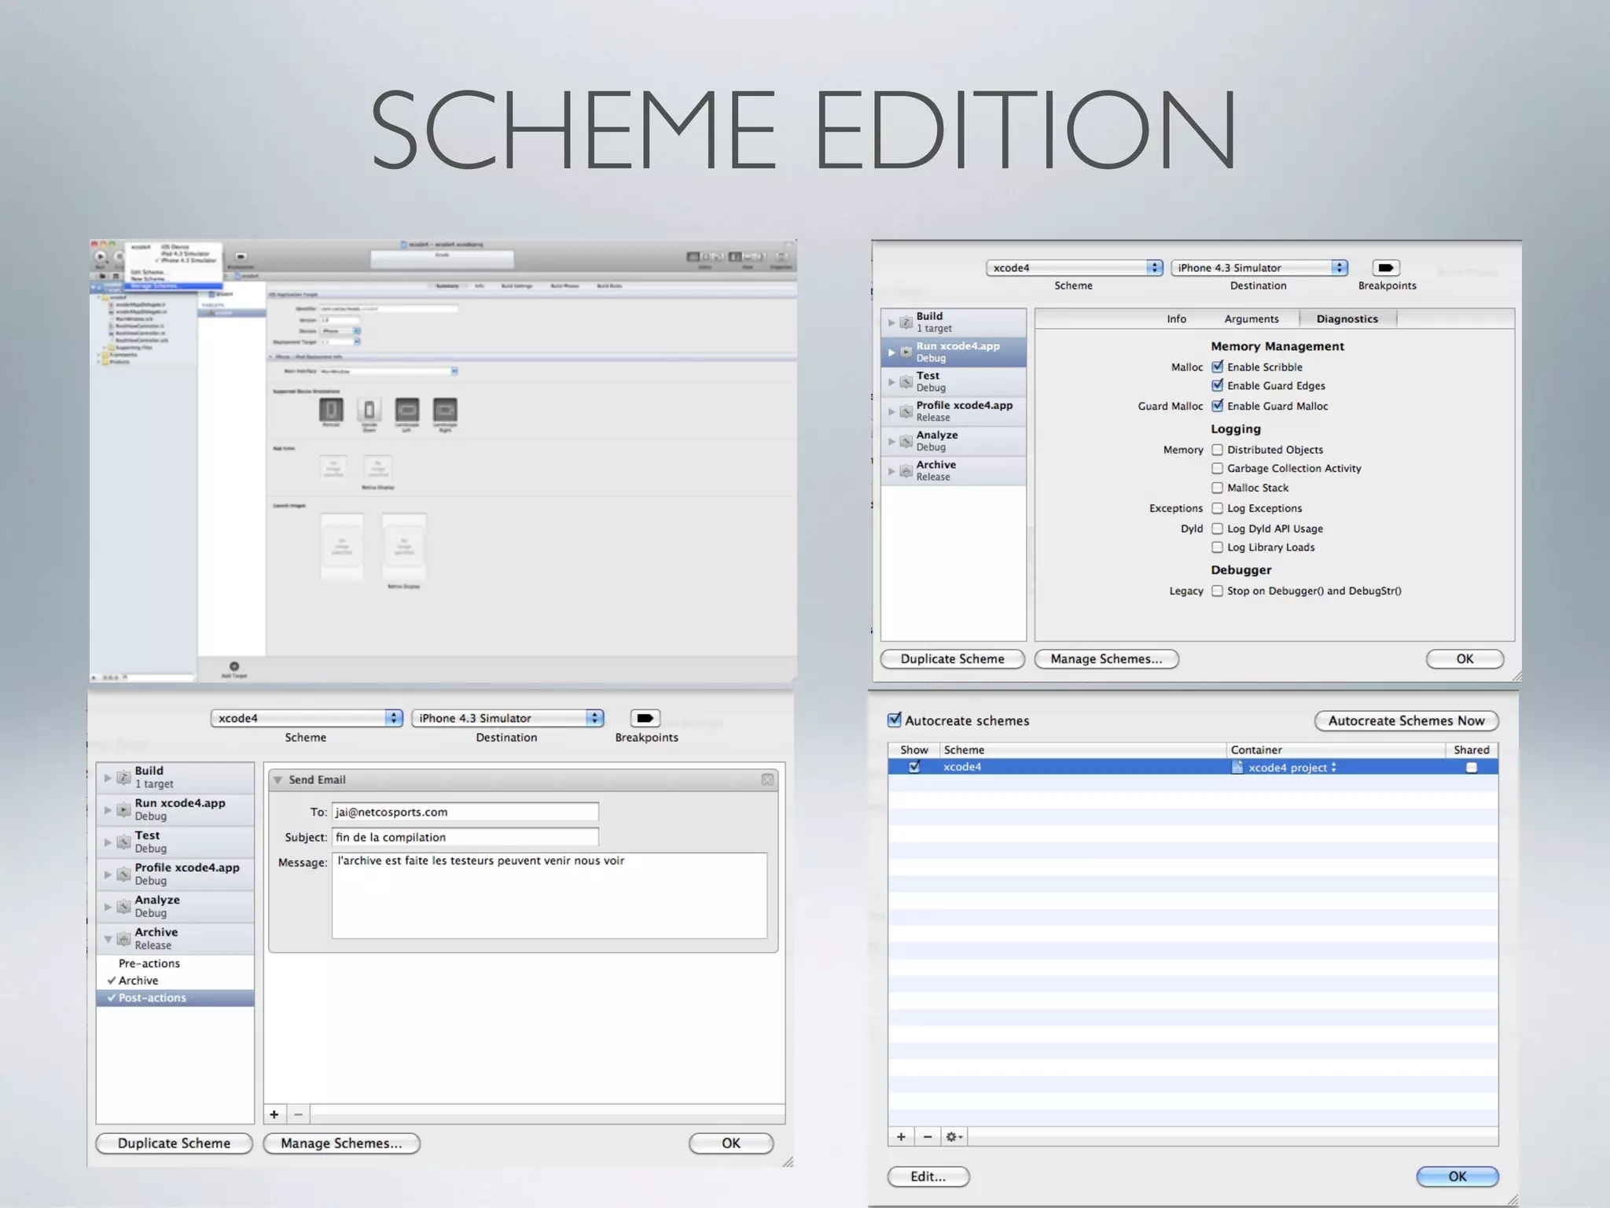
Task: Click Build action icon in Diagnostics scheme editor
Action: coord(906,322)
